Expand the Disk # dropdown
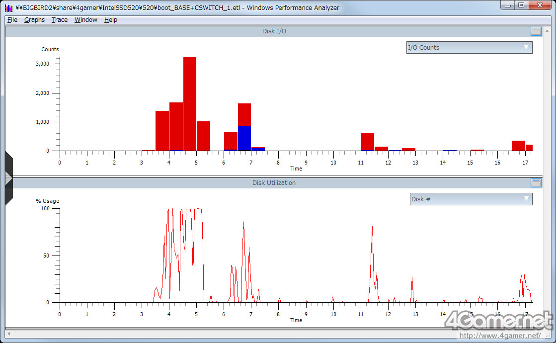 tap(471, 199)
